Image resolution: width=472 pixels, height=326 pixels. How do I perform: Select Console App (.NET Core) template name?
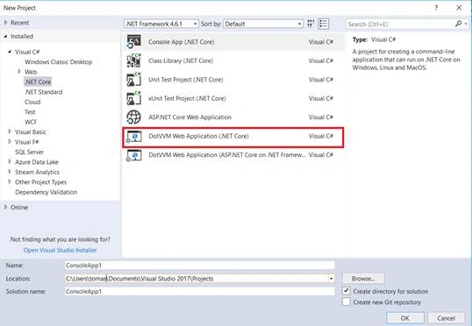click(x=182, y=42)
